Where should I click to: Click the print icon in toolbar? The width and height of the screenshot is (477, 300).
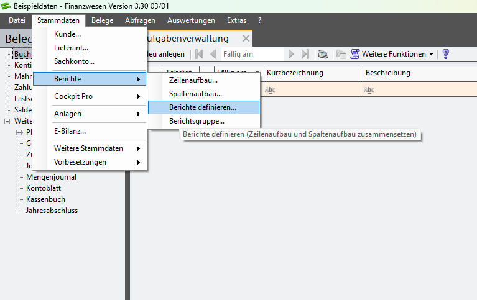pos(323,54)
